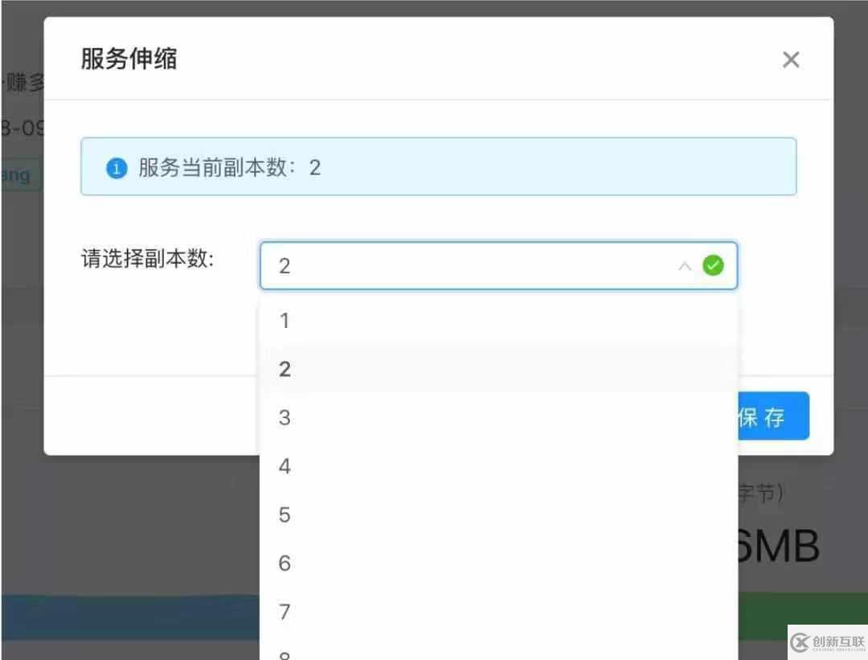Click the 请选择副本数 select box showing 2
Screen dimensions: 868x660
[498, 265]
